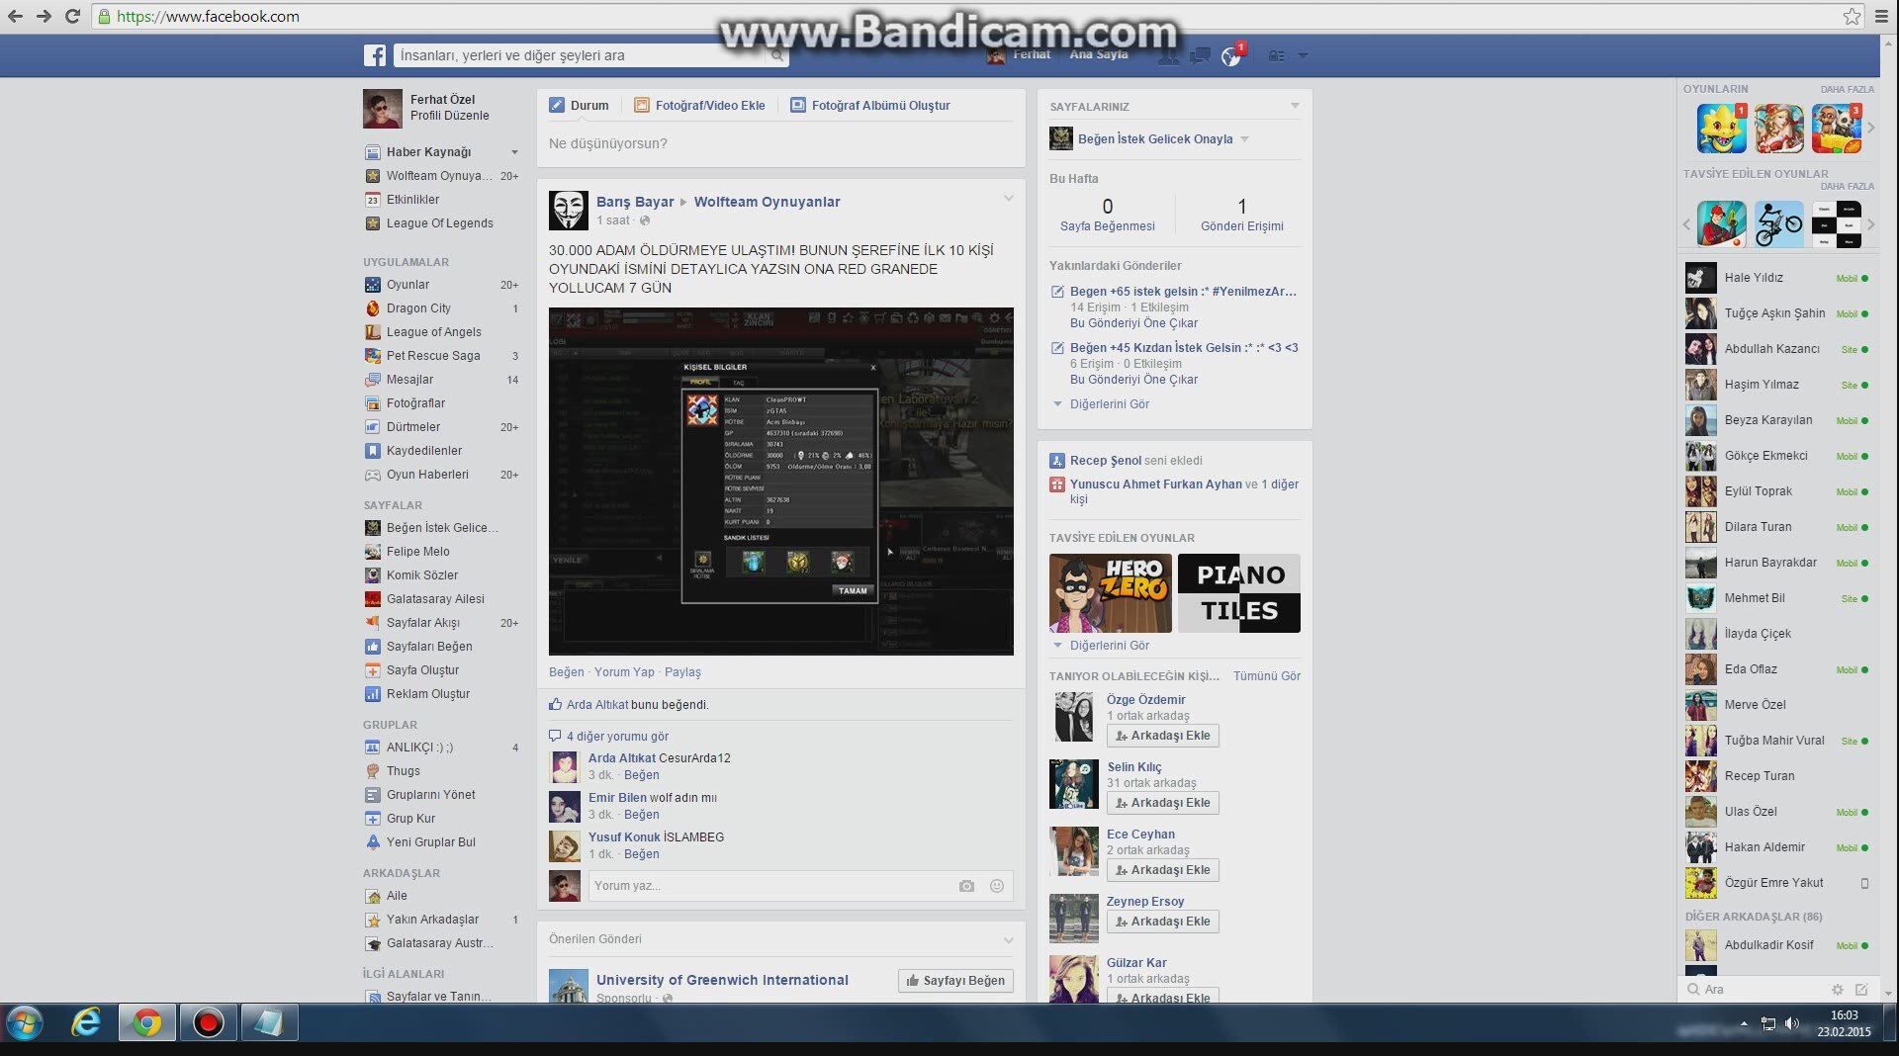Open the messages icon in top bar
This screenshot has width=1899, height=1056.
pyautogui.click(x=1200, y=56)
